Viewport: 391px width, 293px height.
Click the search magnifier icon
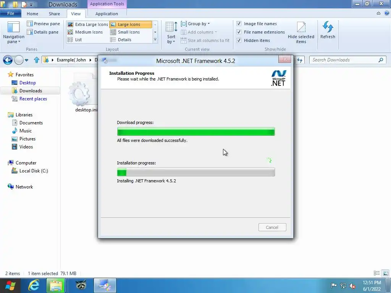coord(381,60)
